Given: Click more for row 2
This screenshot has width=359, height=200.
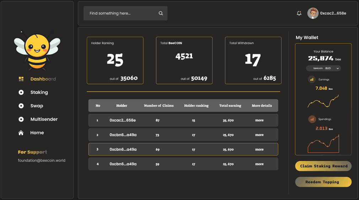Looking at the screenshot, I should point(259,135).
